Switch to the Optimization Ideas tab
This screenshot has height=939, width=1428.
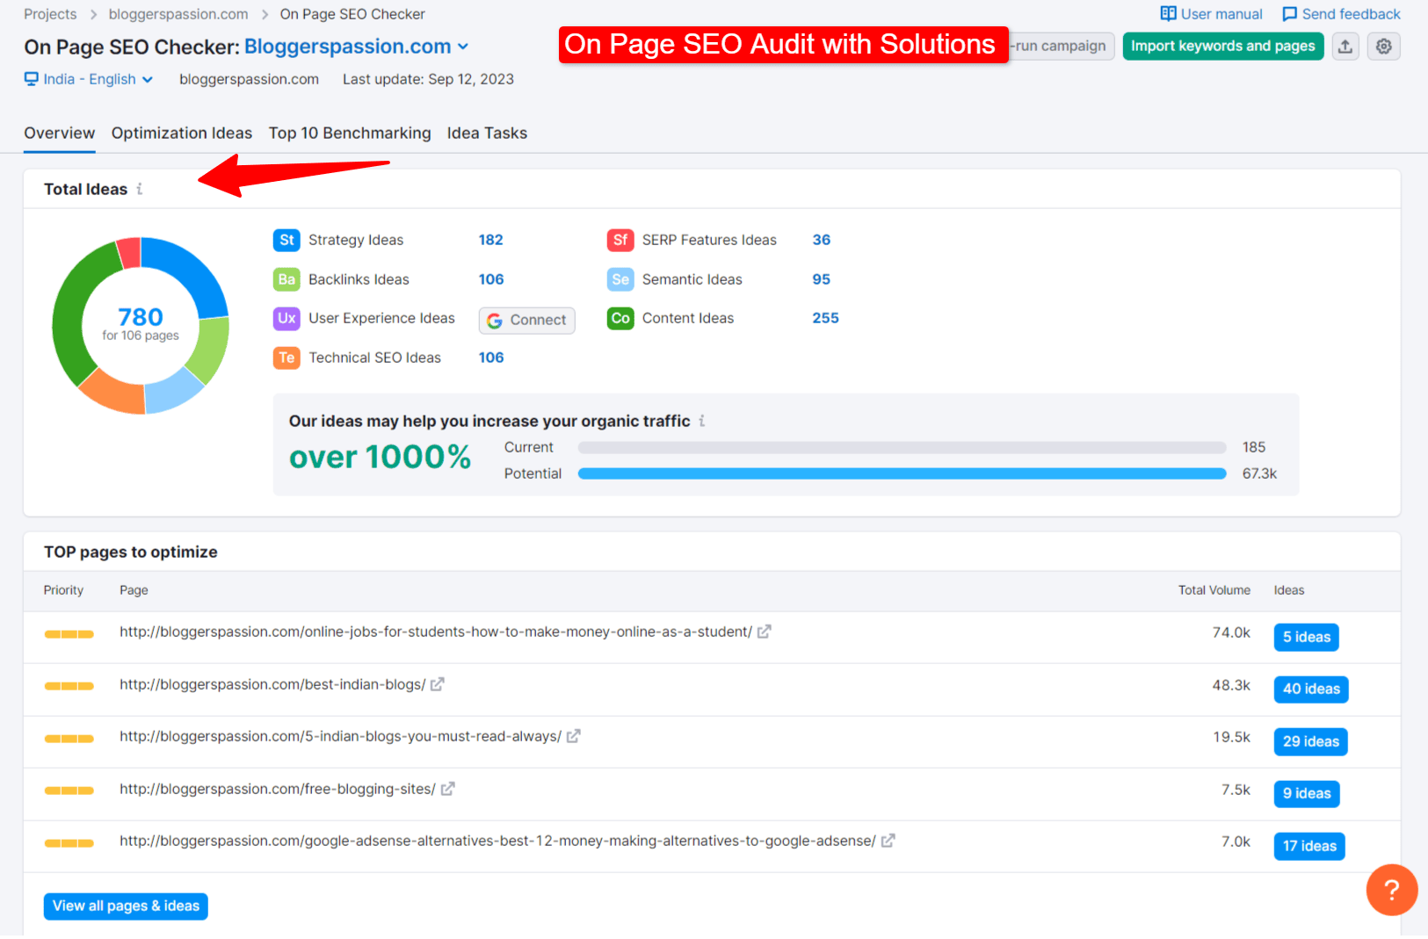pyautogui.click(x=181, y=133)
